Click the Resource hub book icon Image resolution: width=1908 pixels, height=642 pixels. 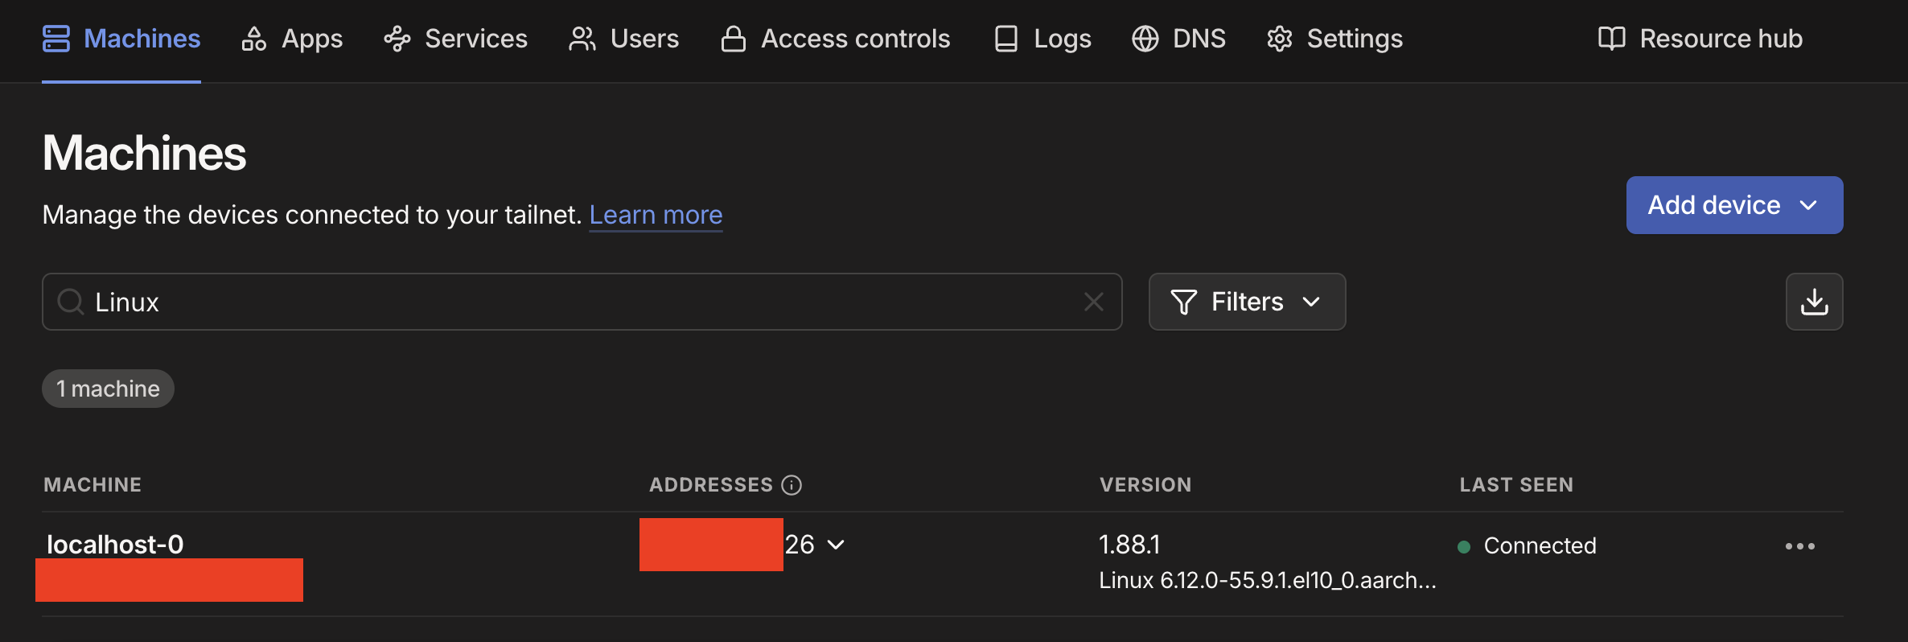pos(1611,39)
